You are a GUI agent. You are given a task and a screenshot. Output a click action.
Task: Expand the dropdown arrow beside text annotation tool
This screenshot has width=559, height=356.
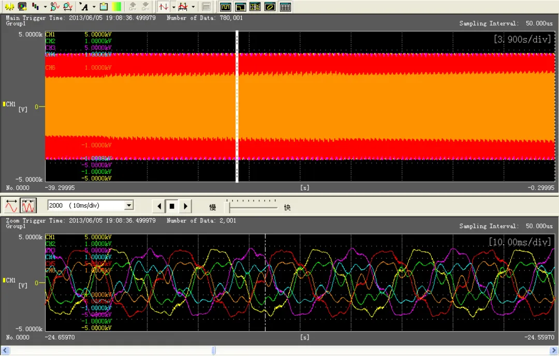point(94,7)
